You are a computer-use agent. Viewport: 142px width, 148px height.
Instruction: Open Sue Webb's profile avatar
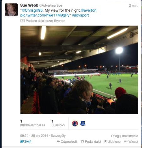coord(11,10)
